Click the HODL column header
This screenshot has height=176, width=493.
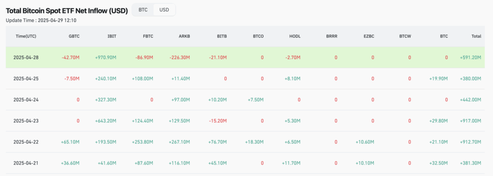click(295, 37)
